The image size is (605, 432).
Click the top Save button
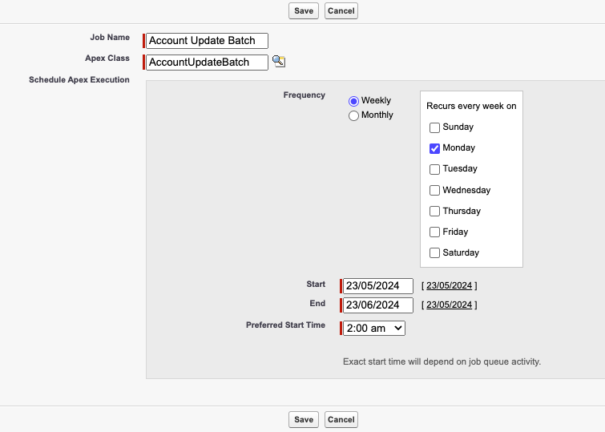point(304,10)
